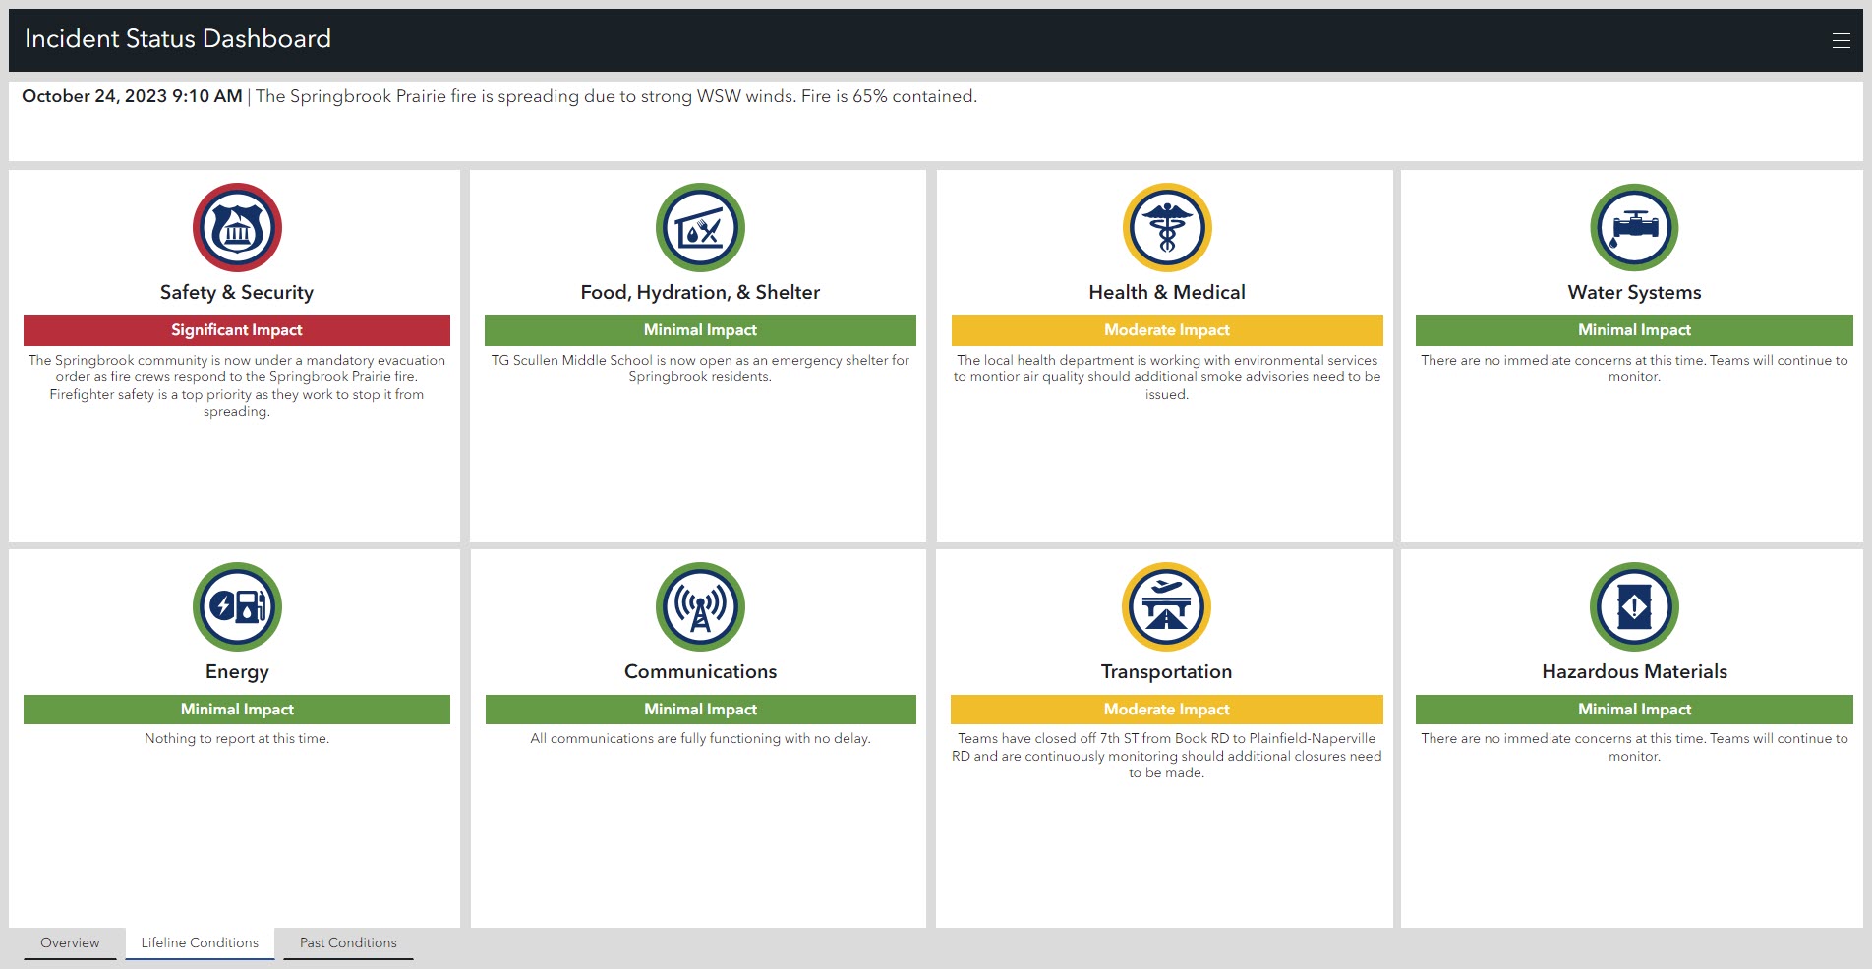Select the Water Systems faucet icon

(x=1633, y=227)
